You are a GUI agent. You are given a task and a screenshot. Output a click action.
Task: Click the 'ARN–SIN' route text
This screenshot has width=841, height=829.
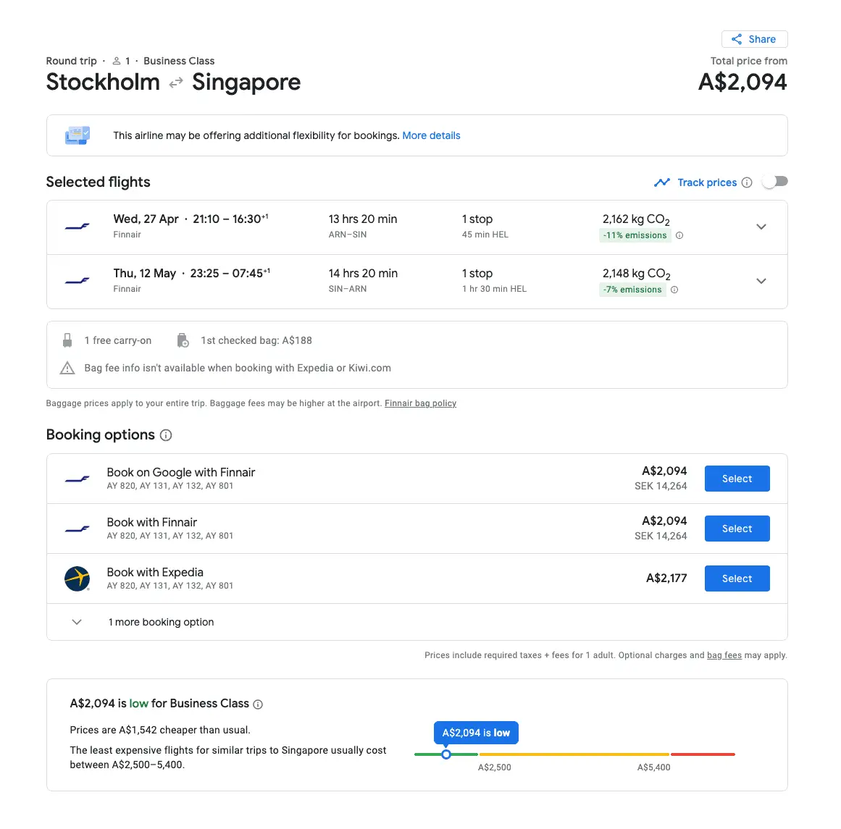point(348,235)
